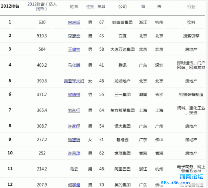The width and height of the screenshot is (208, 188).
Task: Click the 刘永行 hyperlink
Action: tap(74, 110)
